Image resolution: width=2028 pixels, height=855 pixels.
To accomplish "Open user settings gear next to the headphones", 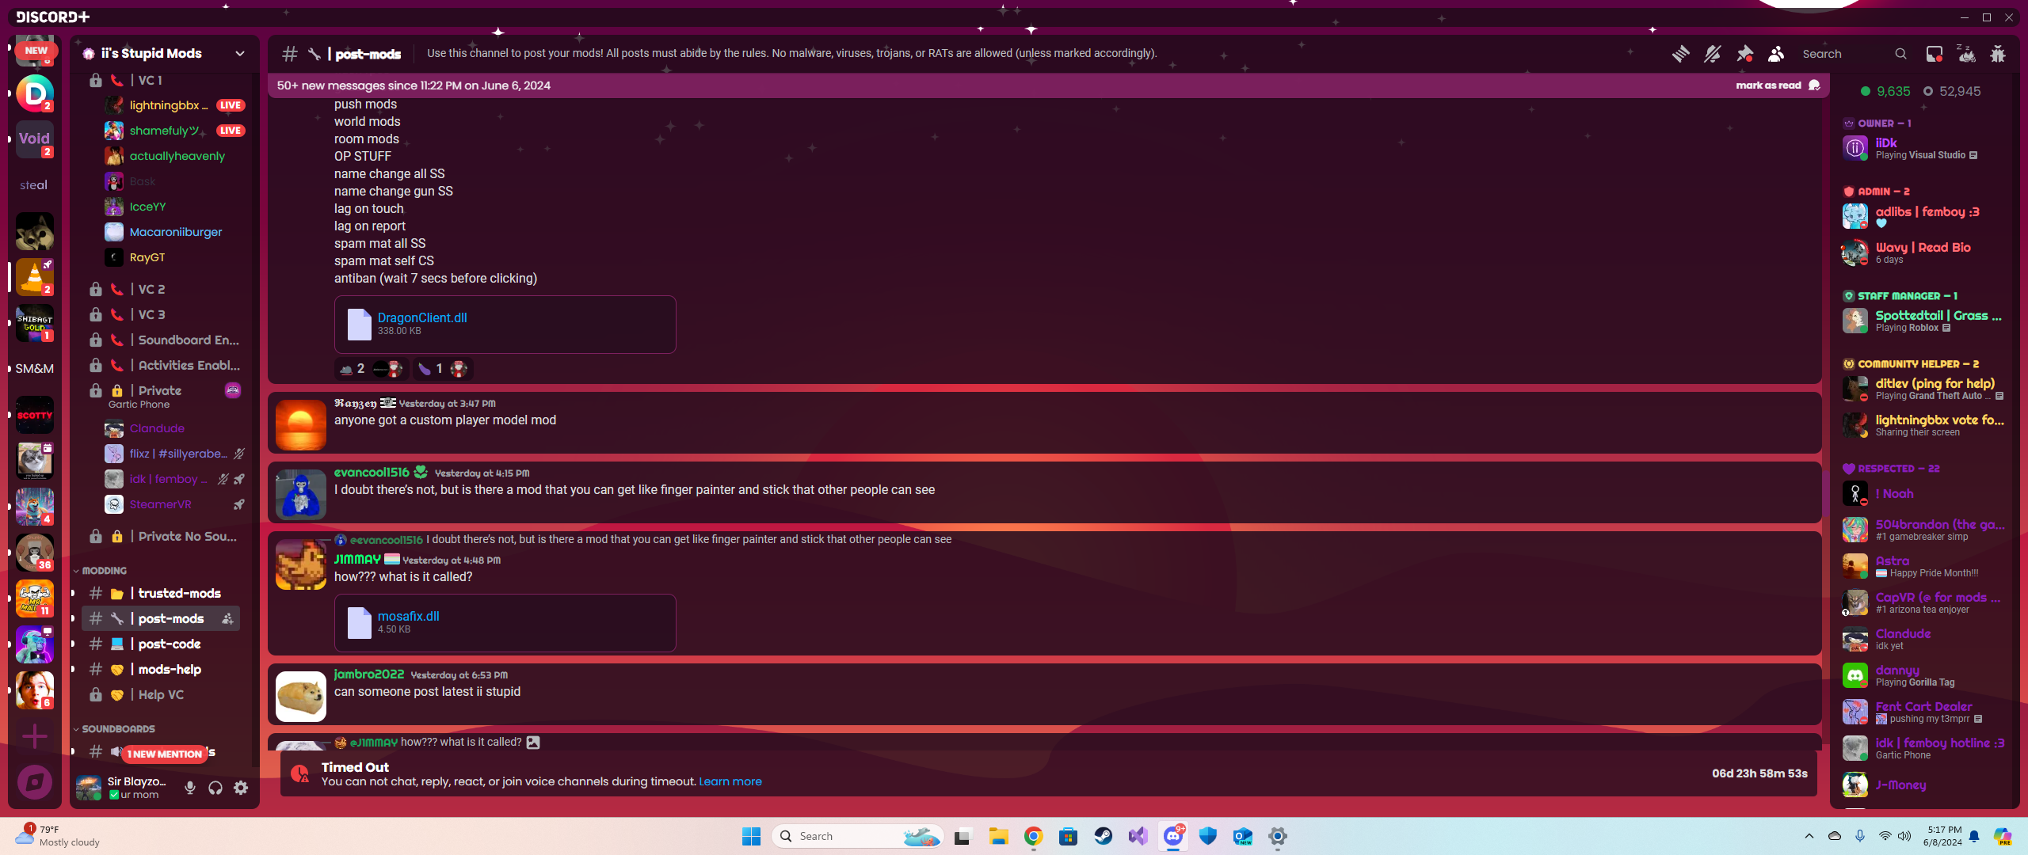I will 241,788.
